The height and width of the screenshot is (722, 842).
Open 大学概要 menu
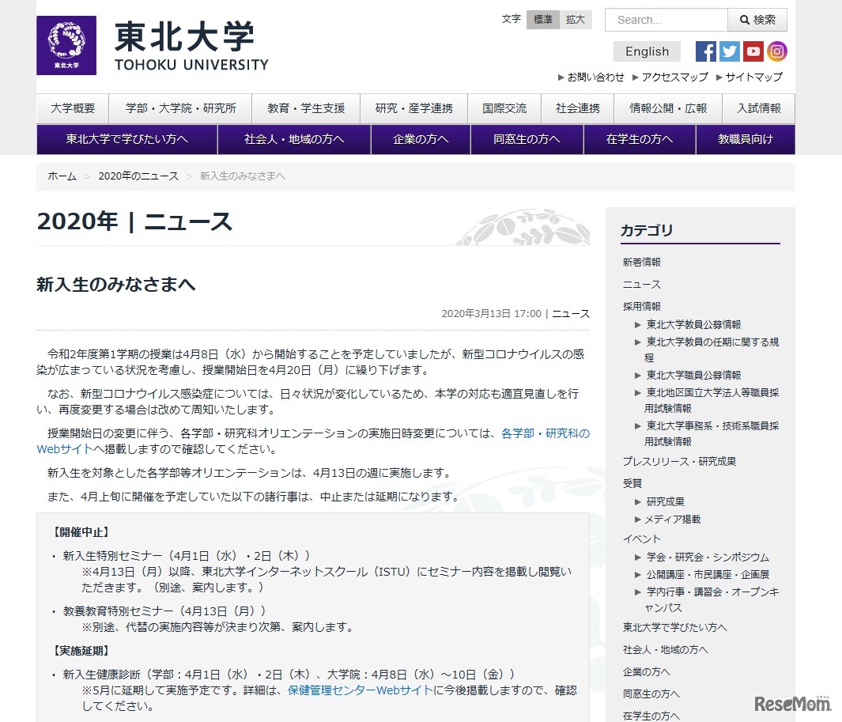pyautogui.click(x=73, y=108)
